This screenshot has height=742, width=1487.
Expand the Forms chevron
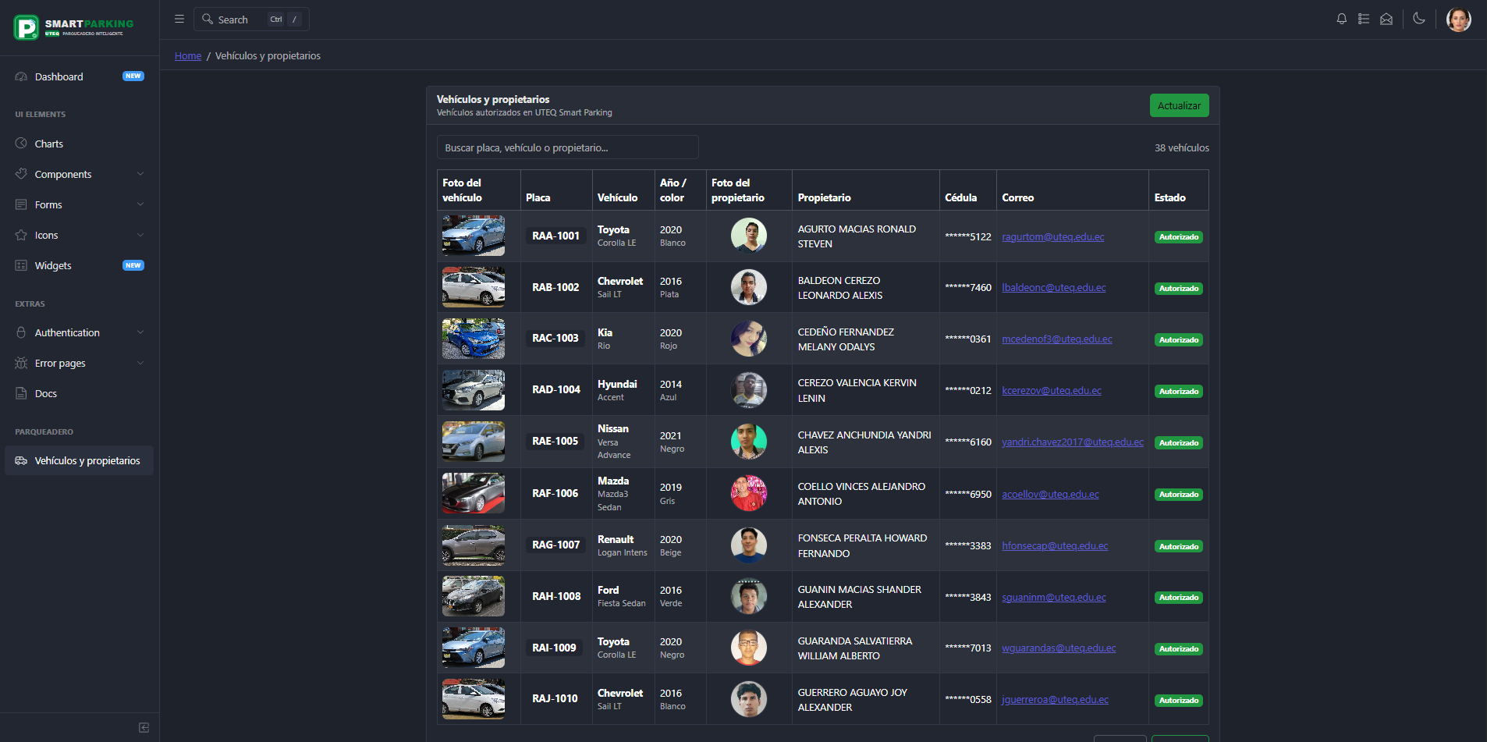[x=140, y=204]
